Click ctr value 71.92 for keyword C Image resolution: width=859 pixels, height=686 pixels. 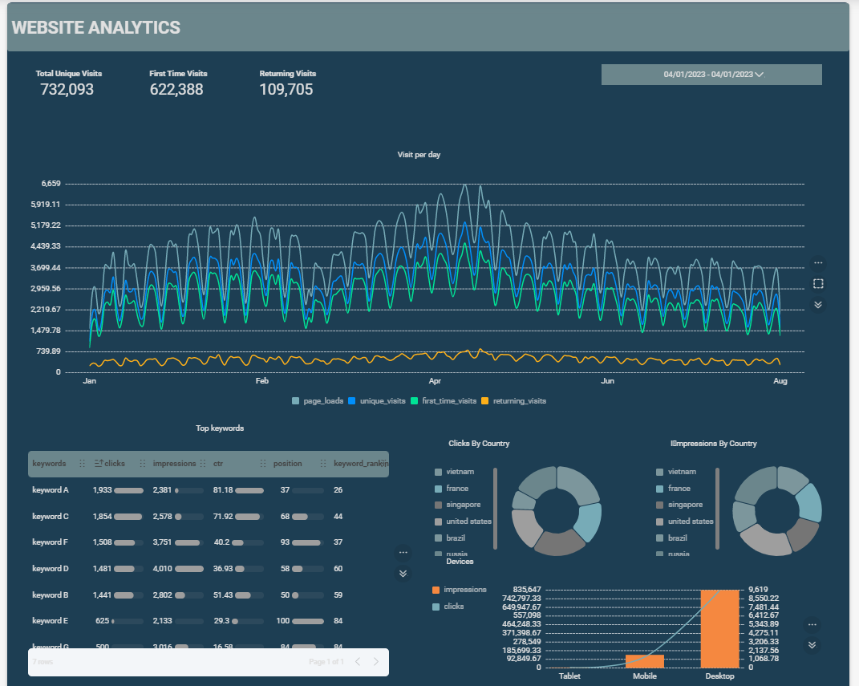(223, 516)
